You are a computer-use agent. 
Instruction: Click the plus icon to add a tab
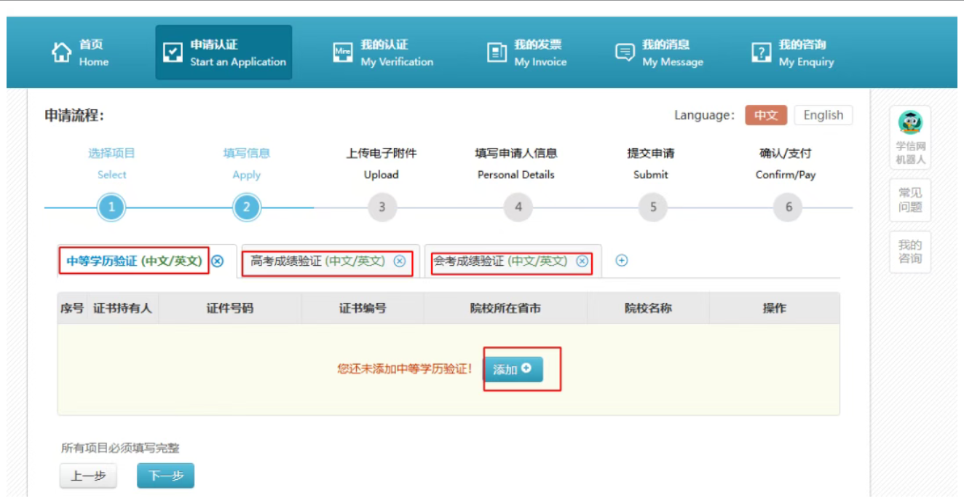tap(621, 261)
